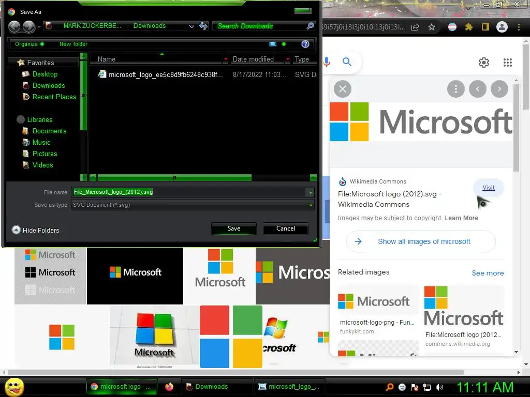
Task: Select Desktop under Favorites
Action: pos(45,74)
